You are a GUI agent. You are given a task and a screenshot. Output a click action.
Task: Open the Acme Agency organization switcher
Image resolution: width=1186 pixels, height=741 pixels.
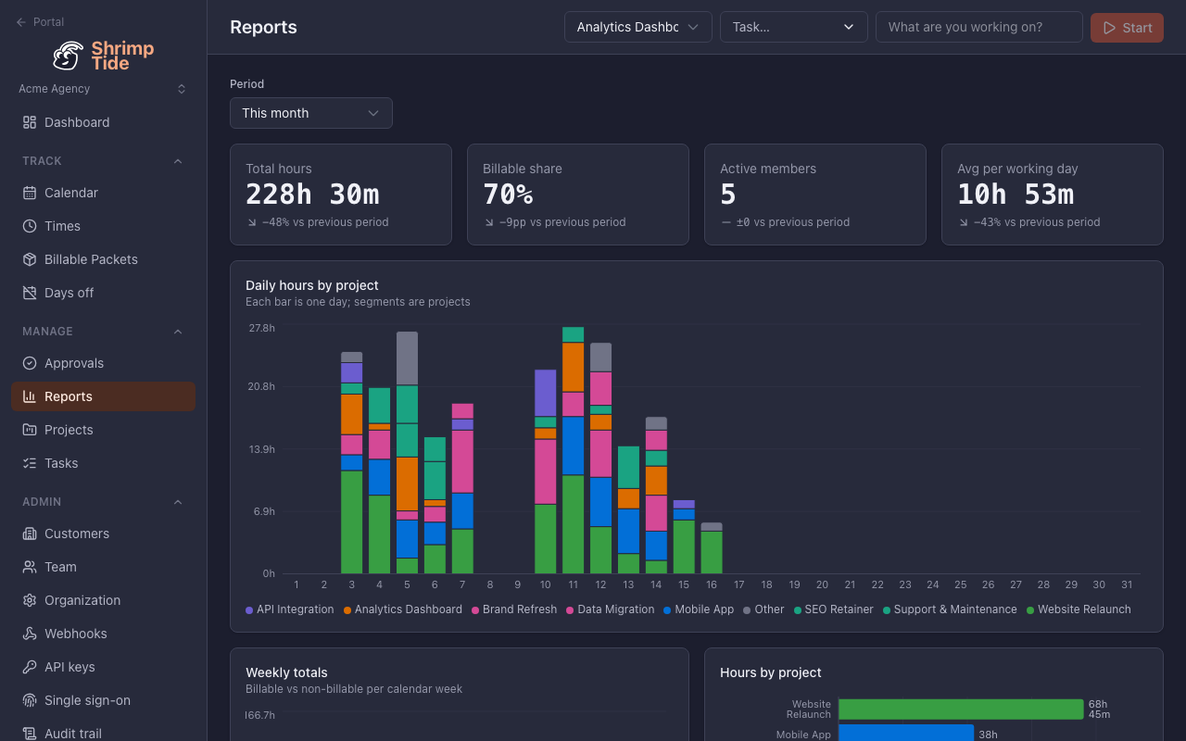[x=103, y=89]
